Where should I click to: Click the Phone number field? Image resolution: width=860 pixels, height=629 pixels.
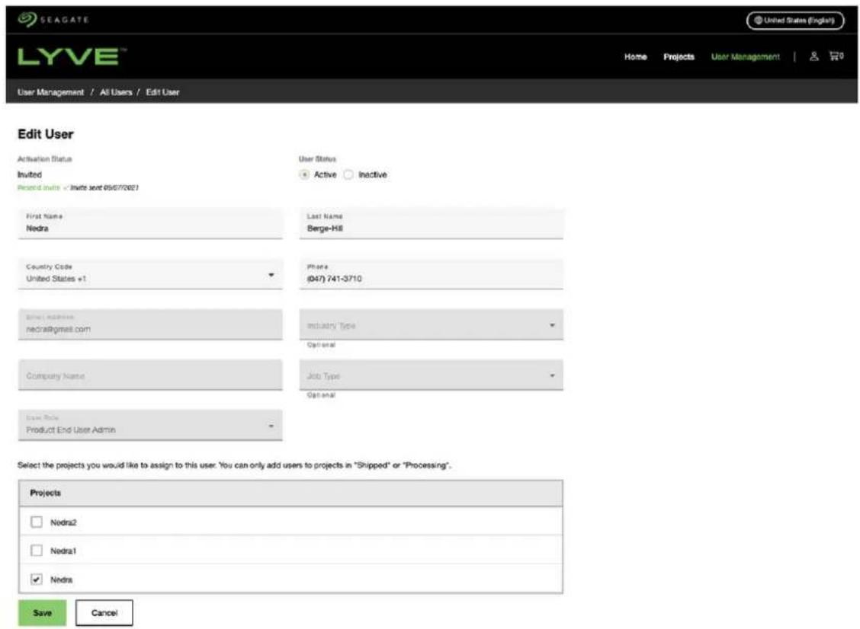pyautogui.click(x=431, y=274)
